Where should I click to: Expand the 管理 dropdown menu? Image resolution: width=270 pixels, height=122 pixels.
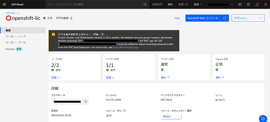[198, 4]
